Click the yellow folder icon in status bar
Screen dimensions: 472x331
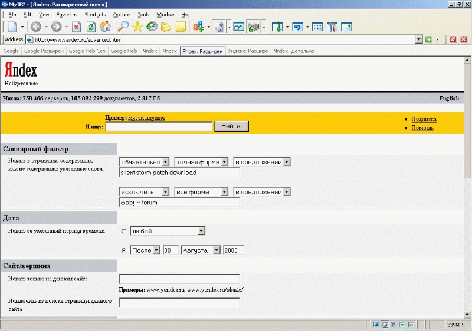tap(411, 325)
